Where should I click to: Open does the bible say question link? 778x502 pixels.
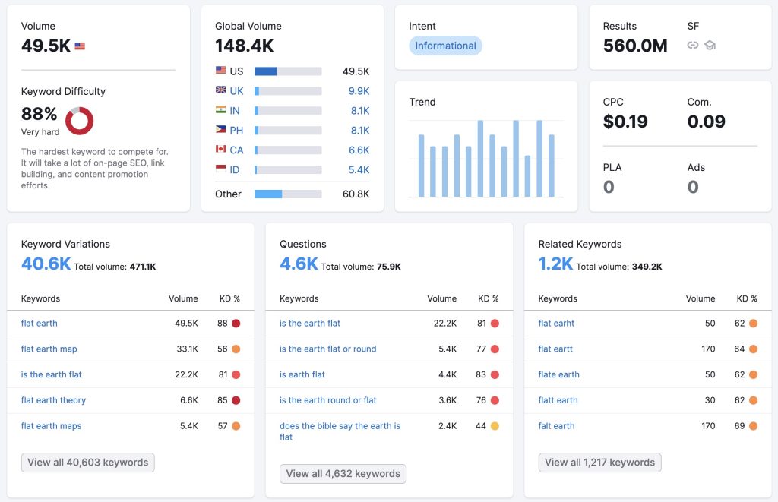340,431
